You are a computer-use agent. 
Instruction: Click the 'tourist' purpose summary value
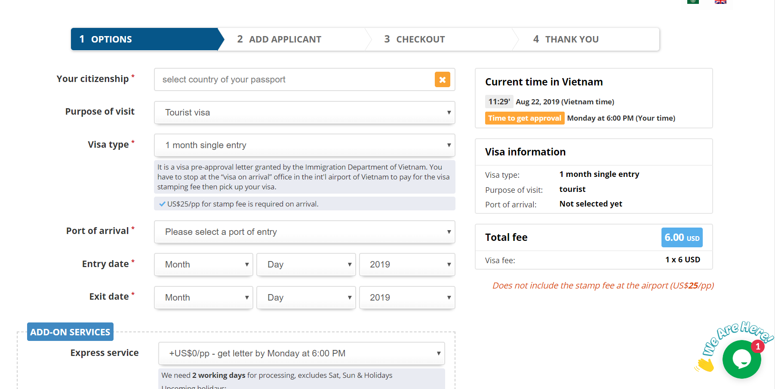click(572, 189)
